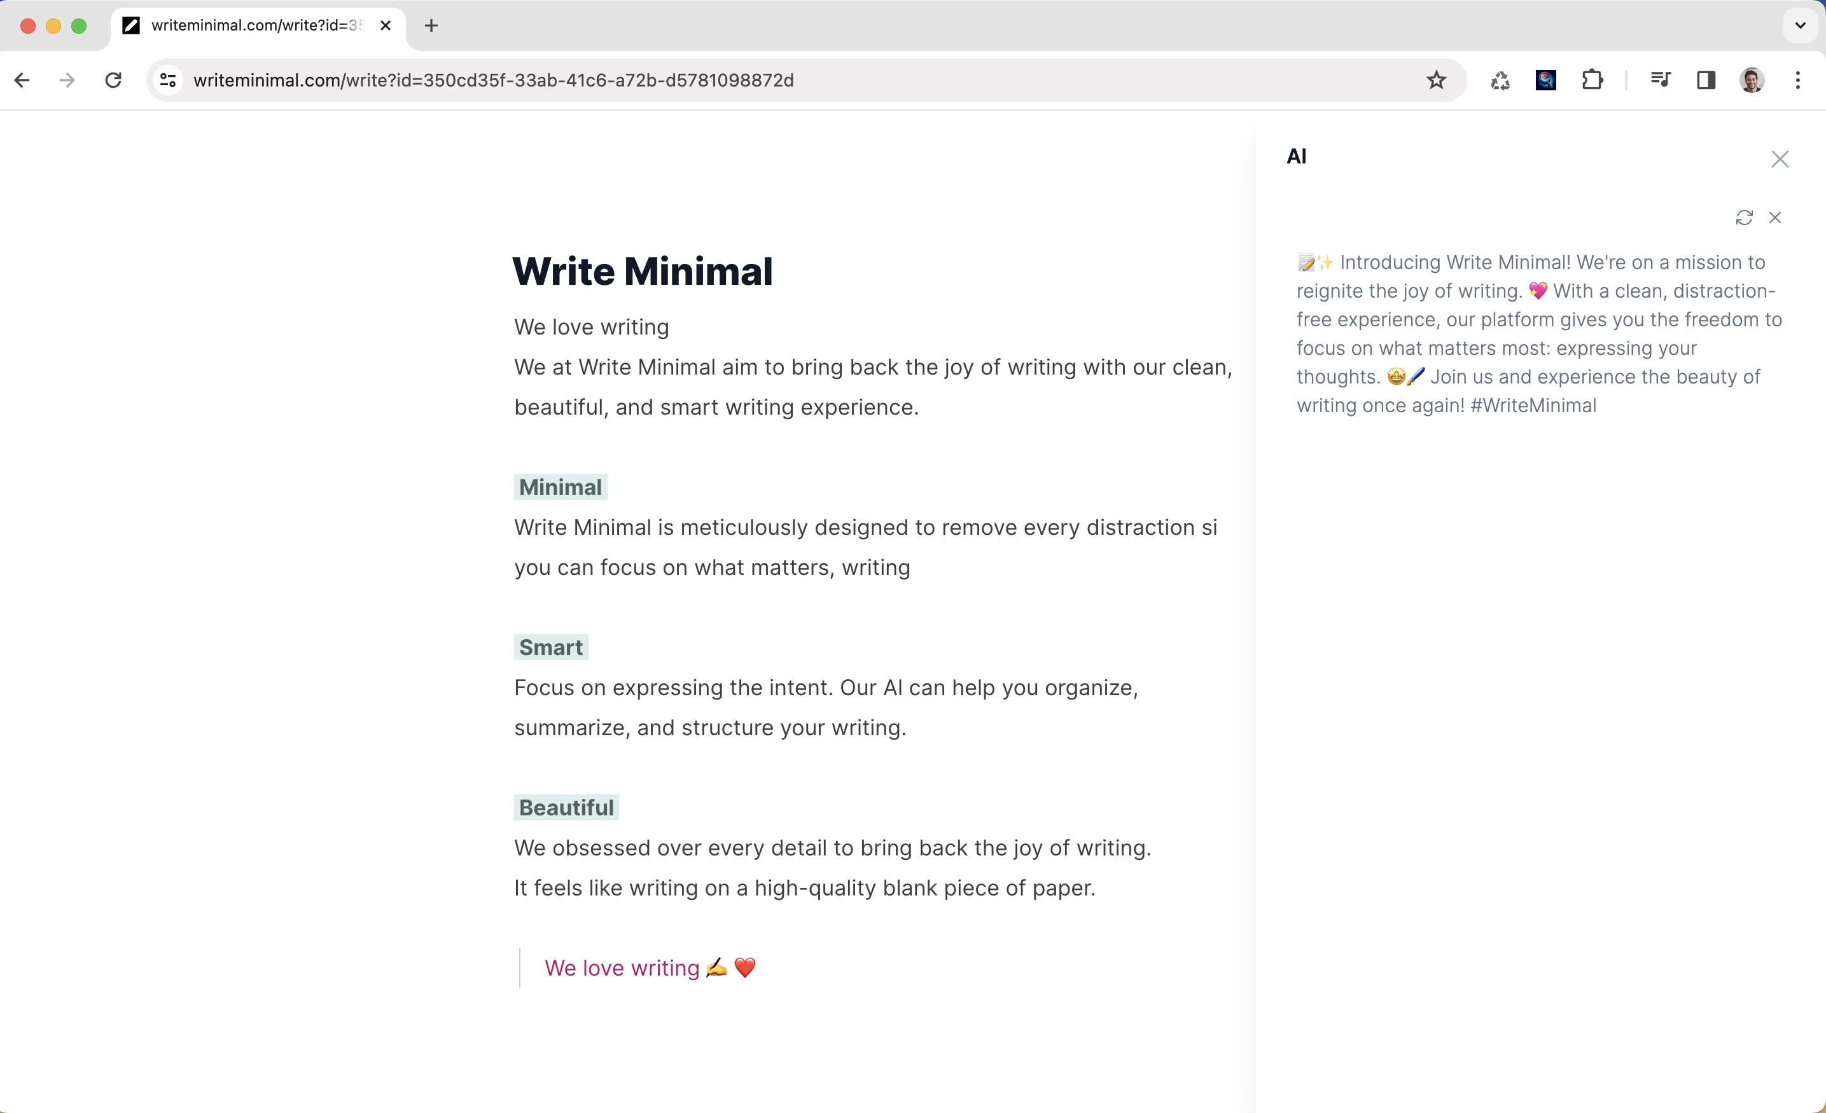1826x1113 pixels.
Task: Bookmark this page with the star icon
Action: [x=1435, y=80]
